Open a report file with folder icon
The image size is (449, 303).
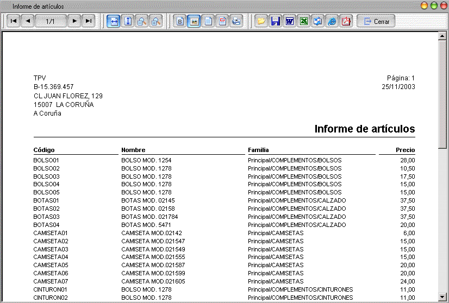click(x=261, y=21)
